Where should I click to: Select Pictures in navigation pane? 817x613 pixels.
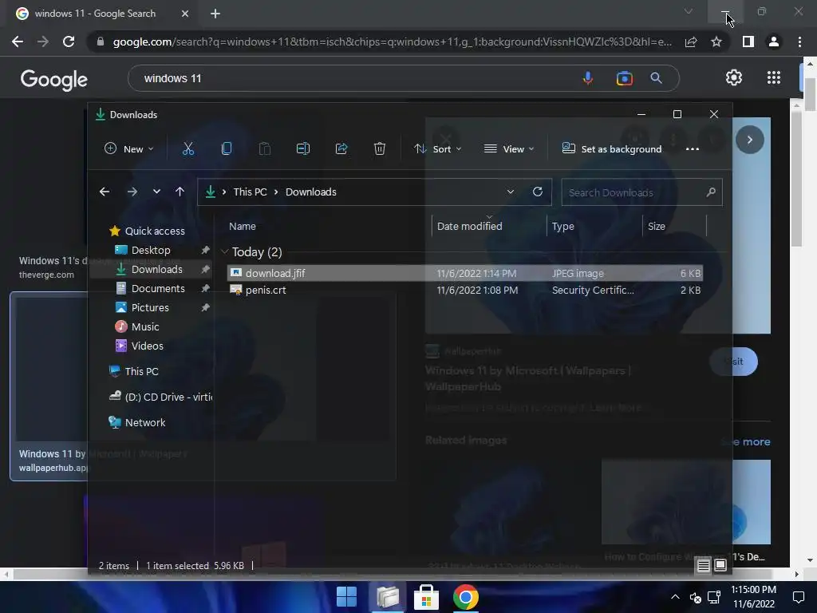click(x=142, y=307)
